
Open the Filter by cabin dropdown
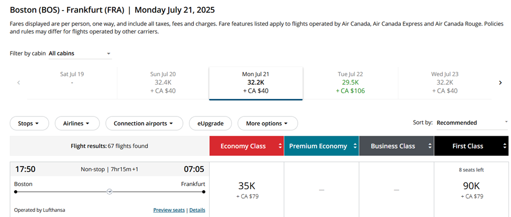(x=80, y=53)
